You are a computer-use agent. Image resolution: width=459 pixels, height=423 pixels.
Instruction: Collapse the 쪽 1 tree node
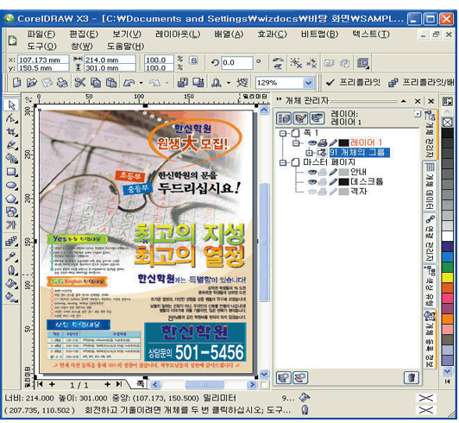[282, 133]
